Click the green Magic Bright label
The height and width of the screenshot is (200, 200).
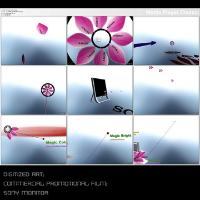pyautogui.click(x=121, y=136)
